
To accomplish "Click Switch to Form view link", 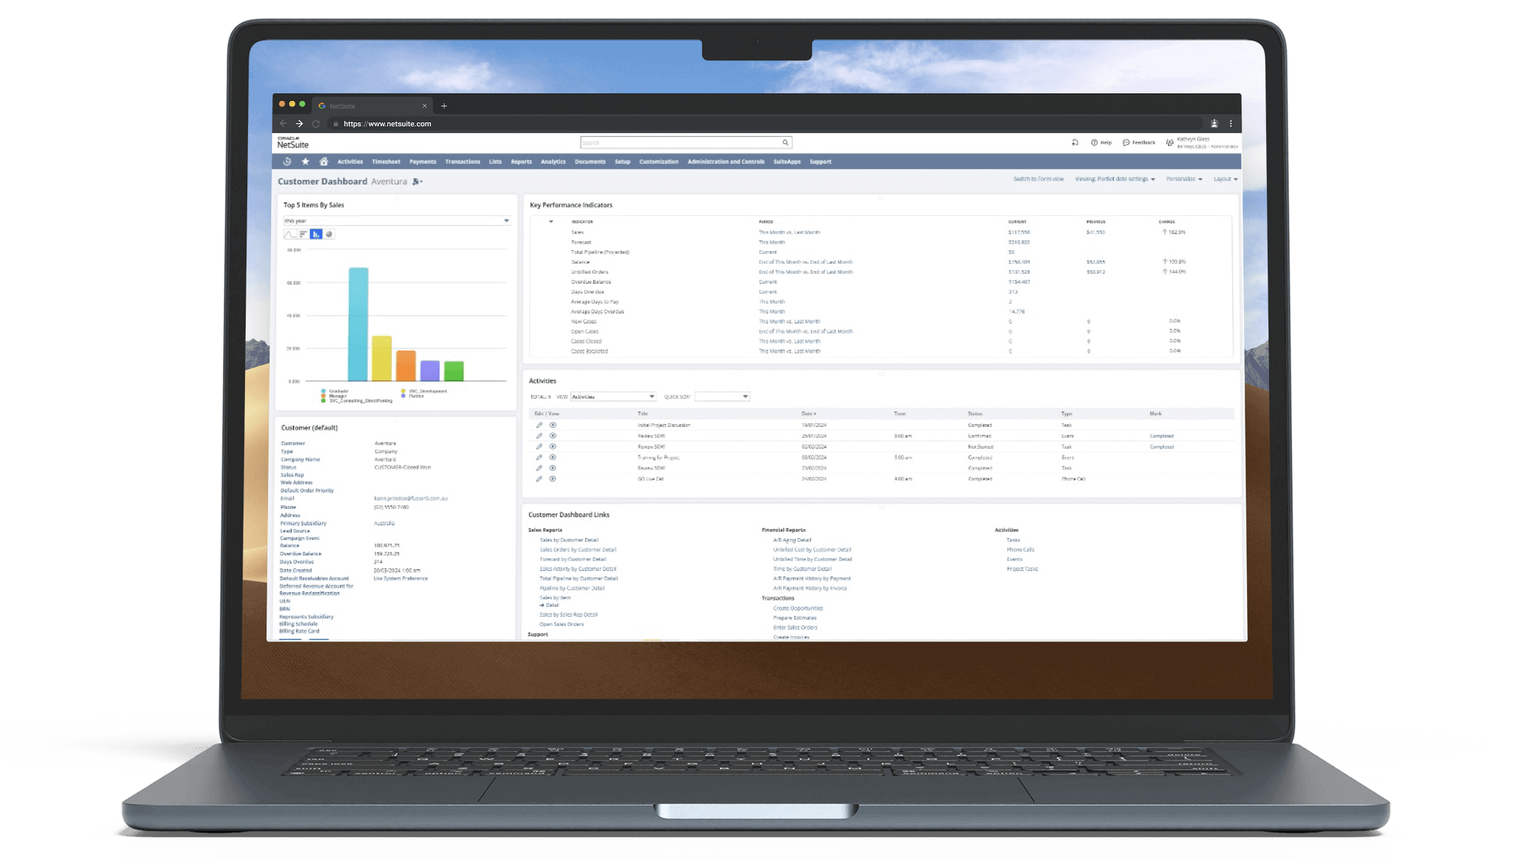I will point(1038,179).
